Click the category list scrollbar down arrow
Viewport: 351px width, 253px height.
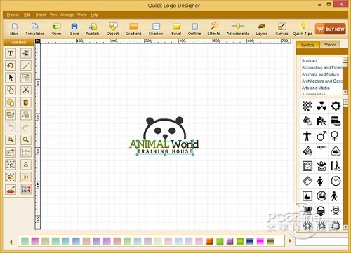click(x=345, y=93)
